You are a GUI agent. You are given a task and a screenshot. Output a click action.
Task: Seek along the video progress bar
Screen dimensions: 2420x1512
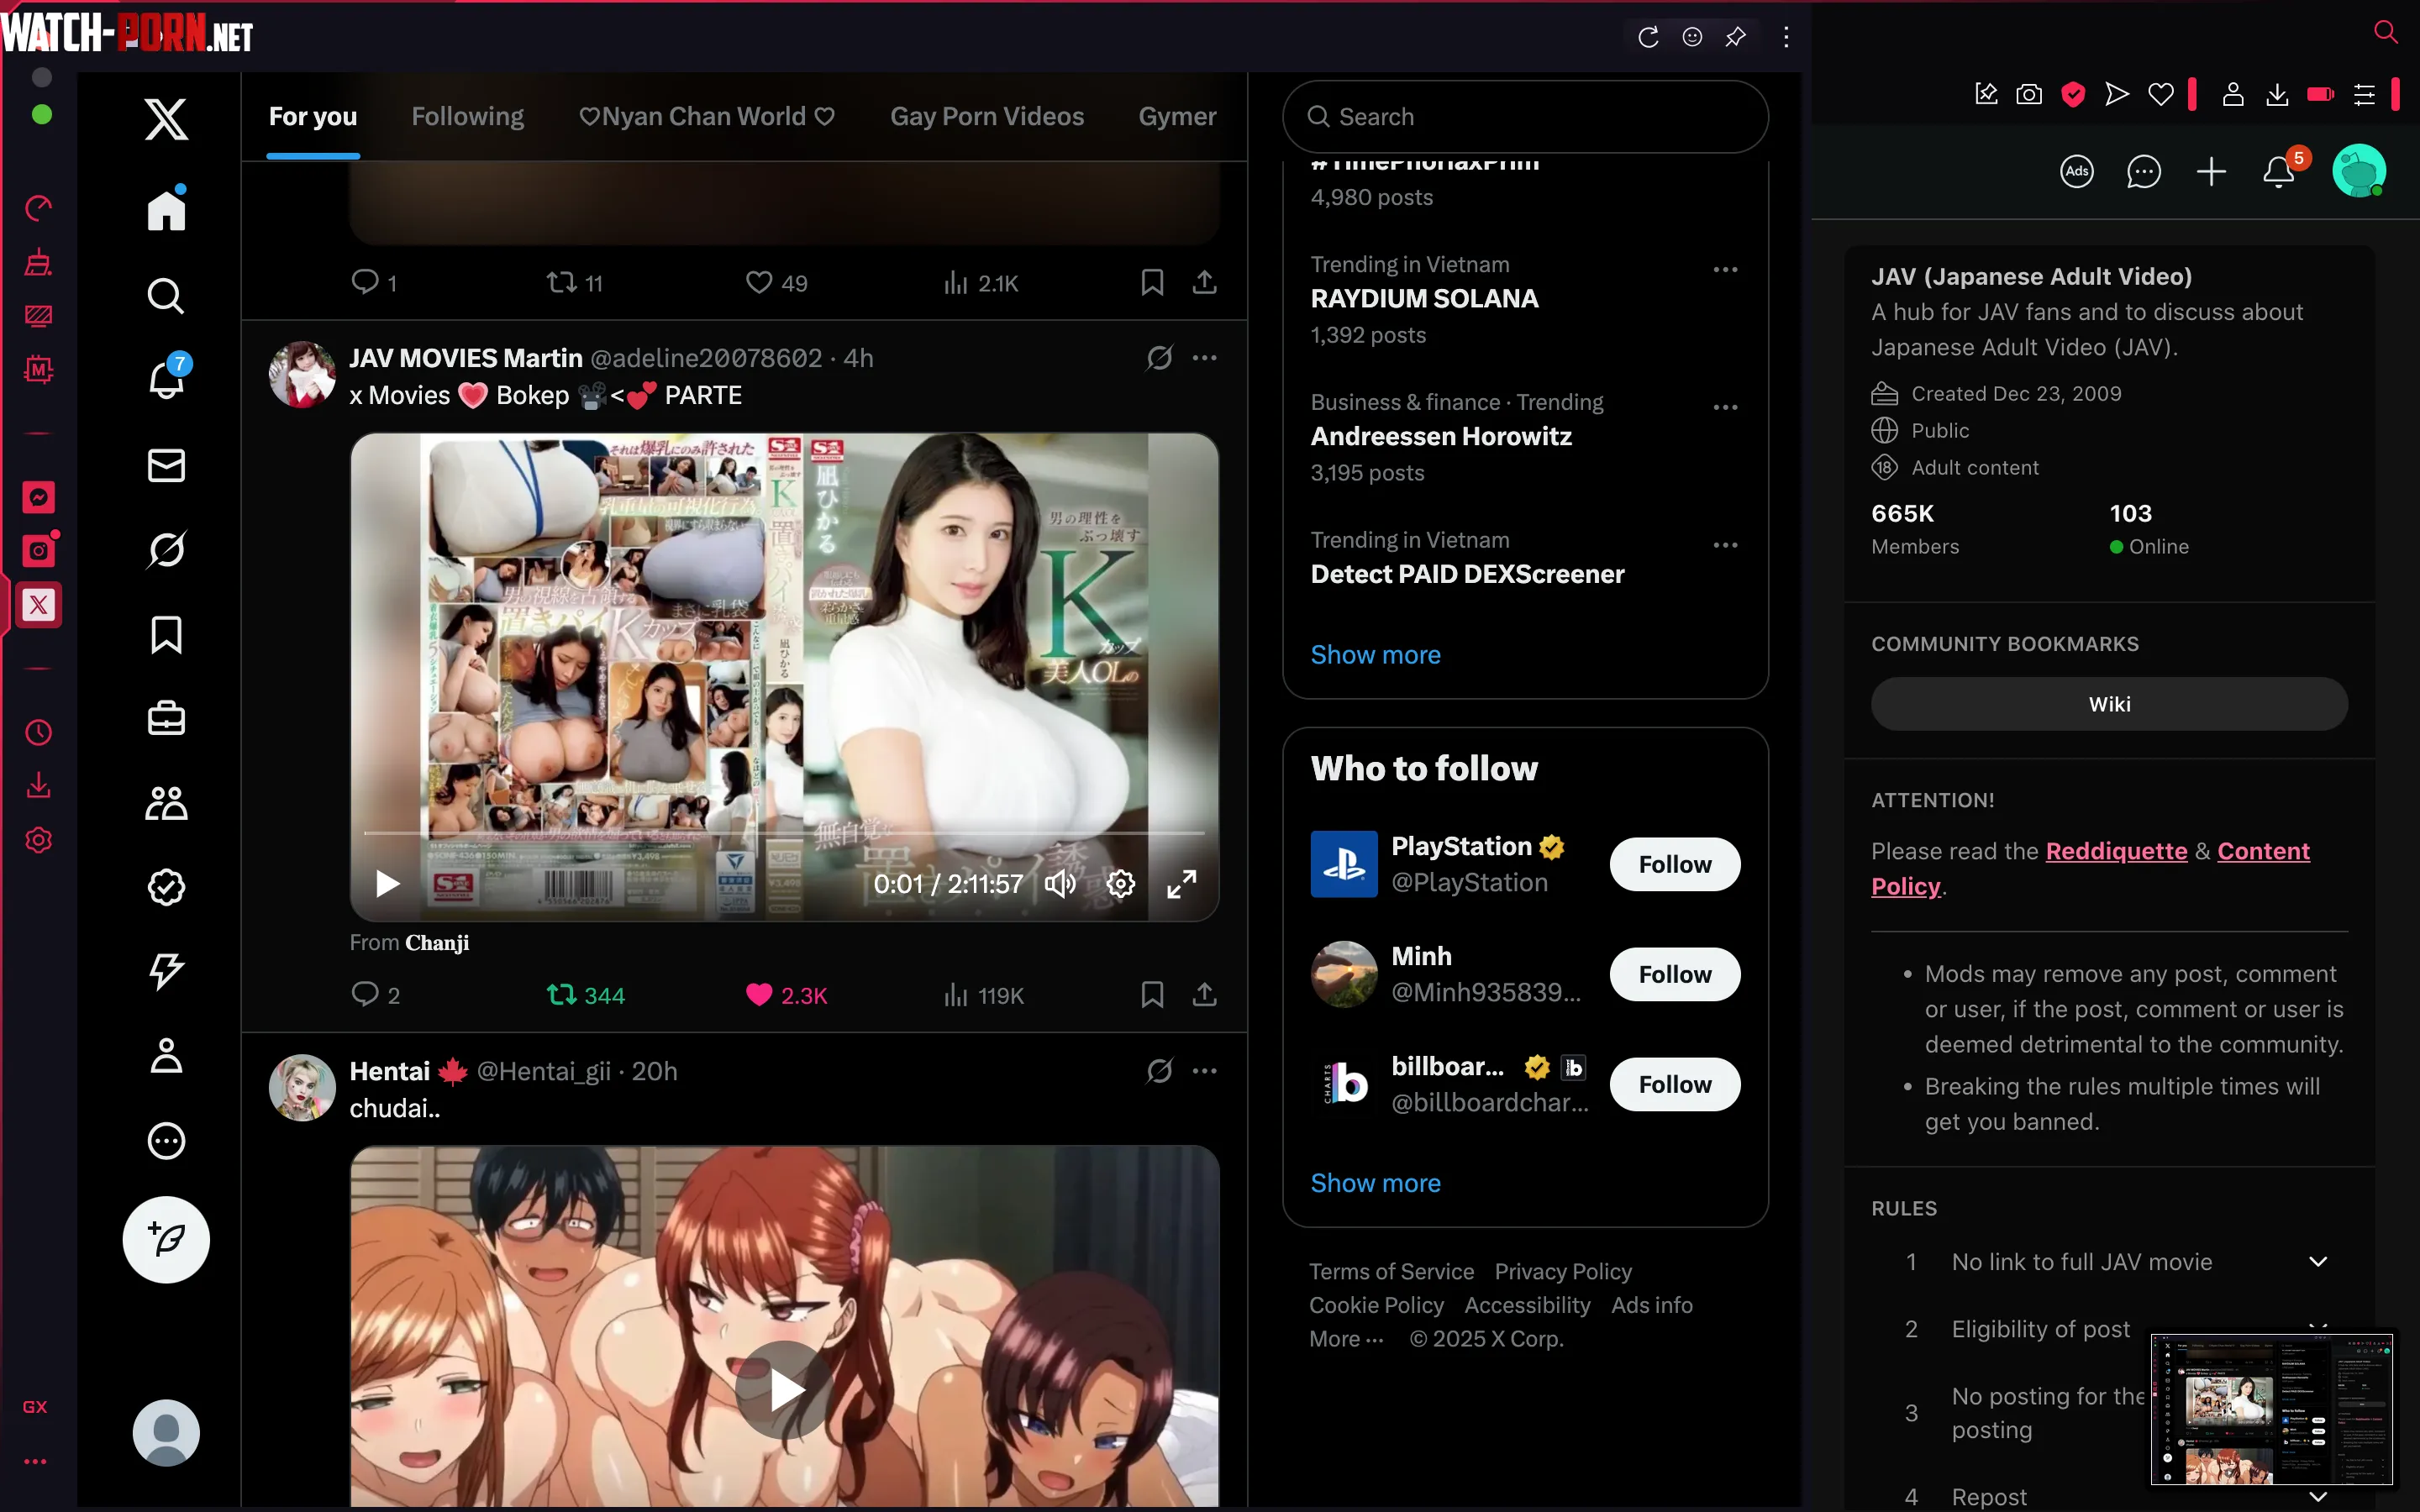(x=784, y=832)
